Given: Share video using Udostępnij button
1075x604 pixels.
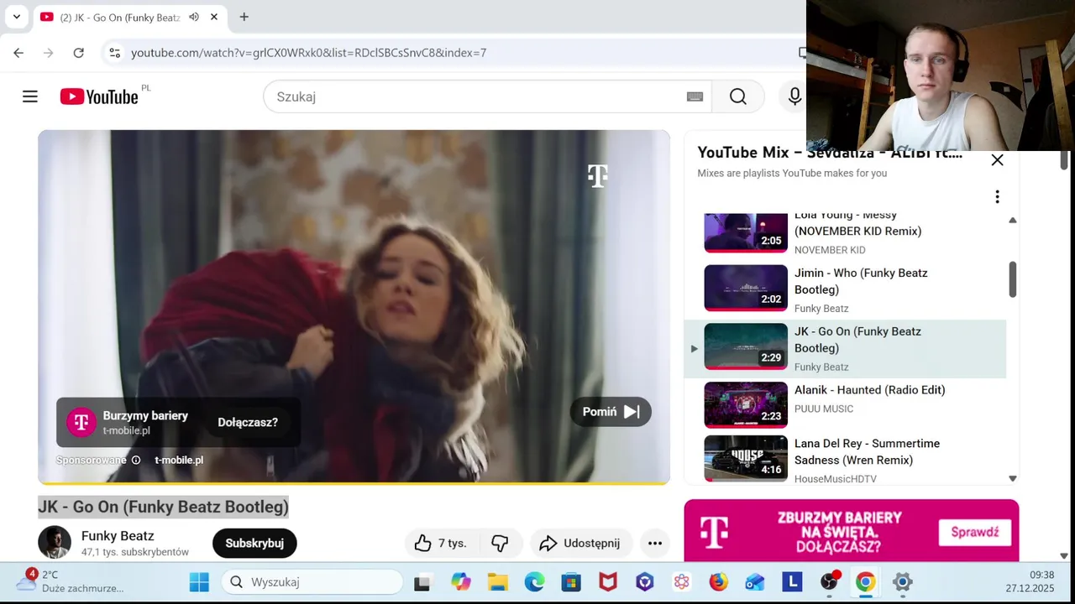Looking at the screenshot, I should pos(580,543).
